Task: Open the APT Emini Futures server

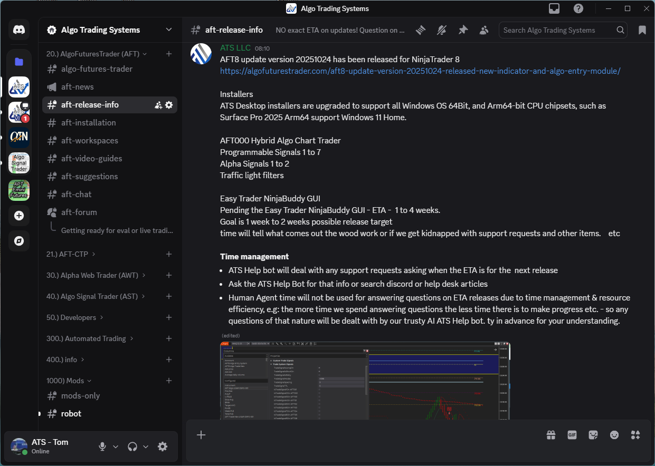Action: pyautogui.click(x=19, y=190)
